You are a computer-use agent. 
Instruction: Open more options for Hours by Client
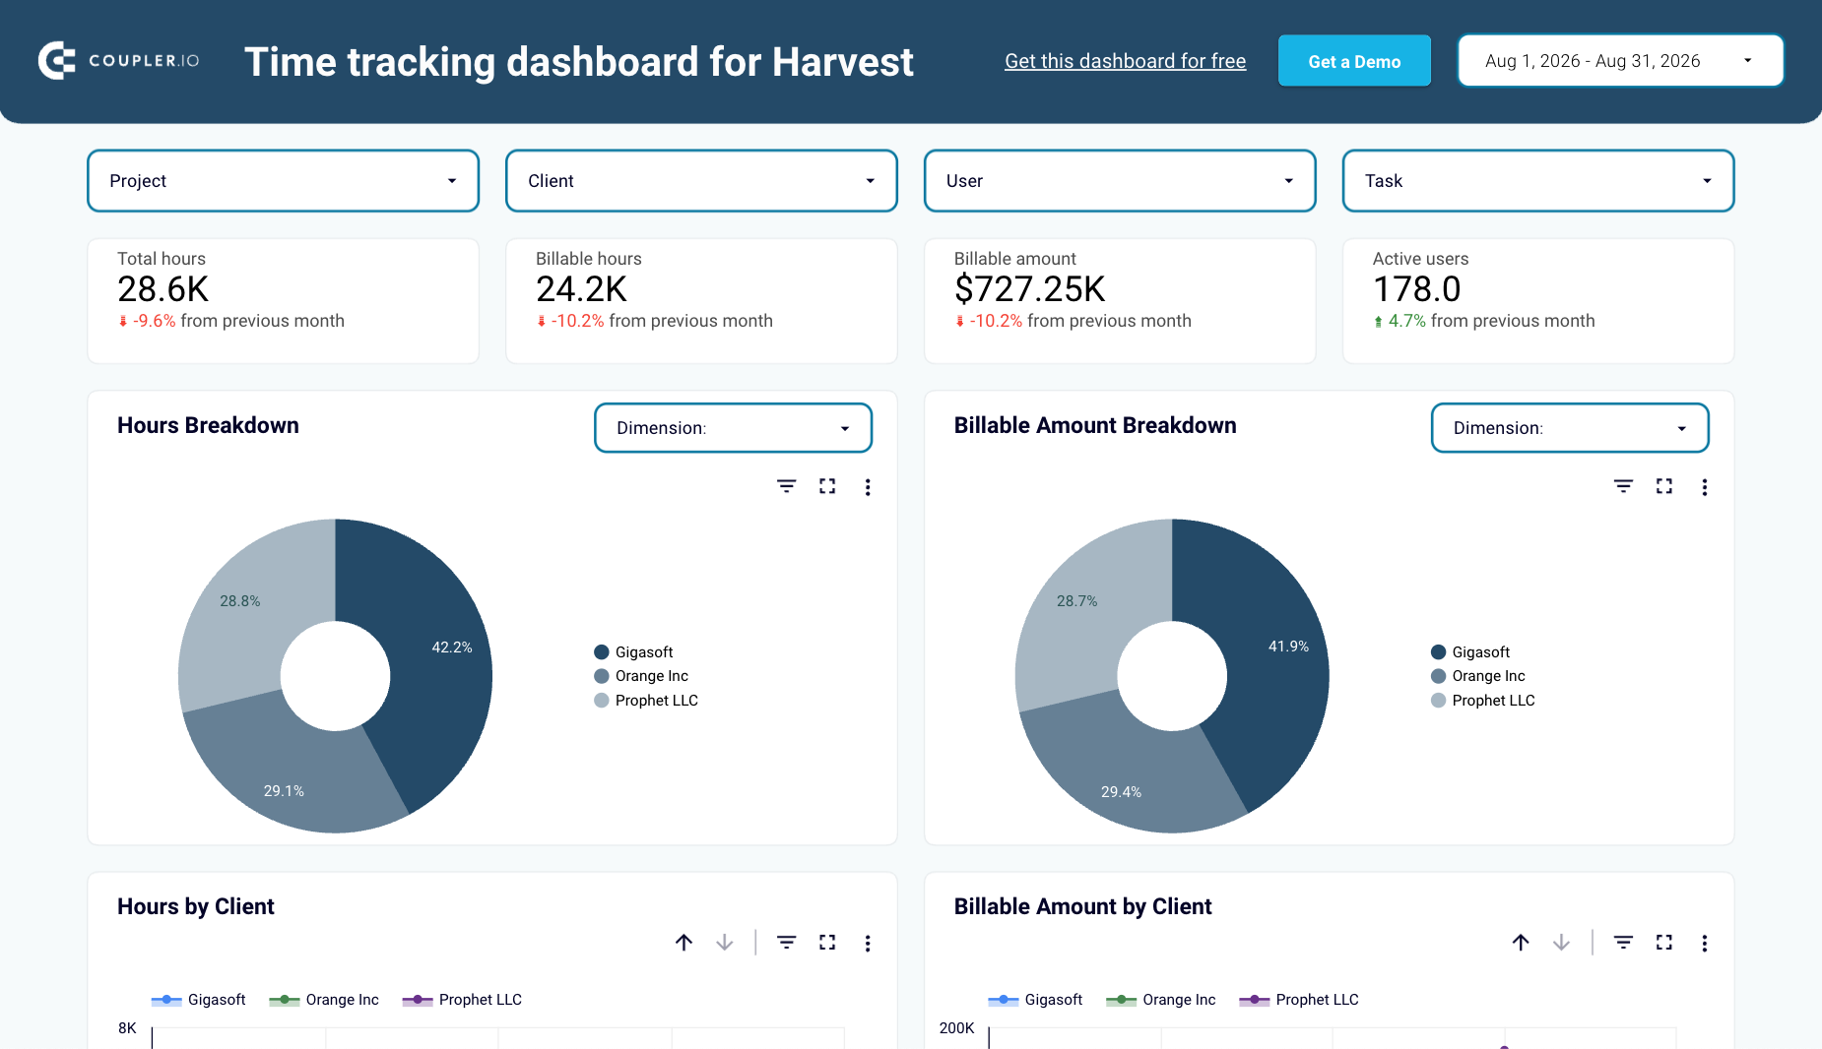pos(868,944)
